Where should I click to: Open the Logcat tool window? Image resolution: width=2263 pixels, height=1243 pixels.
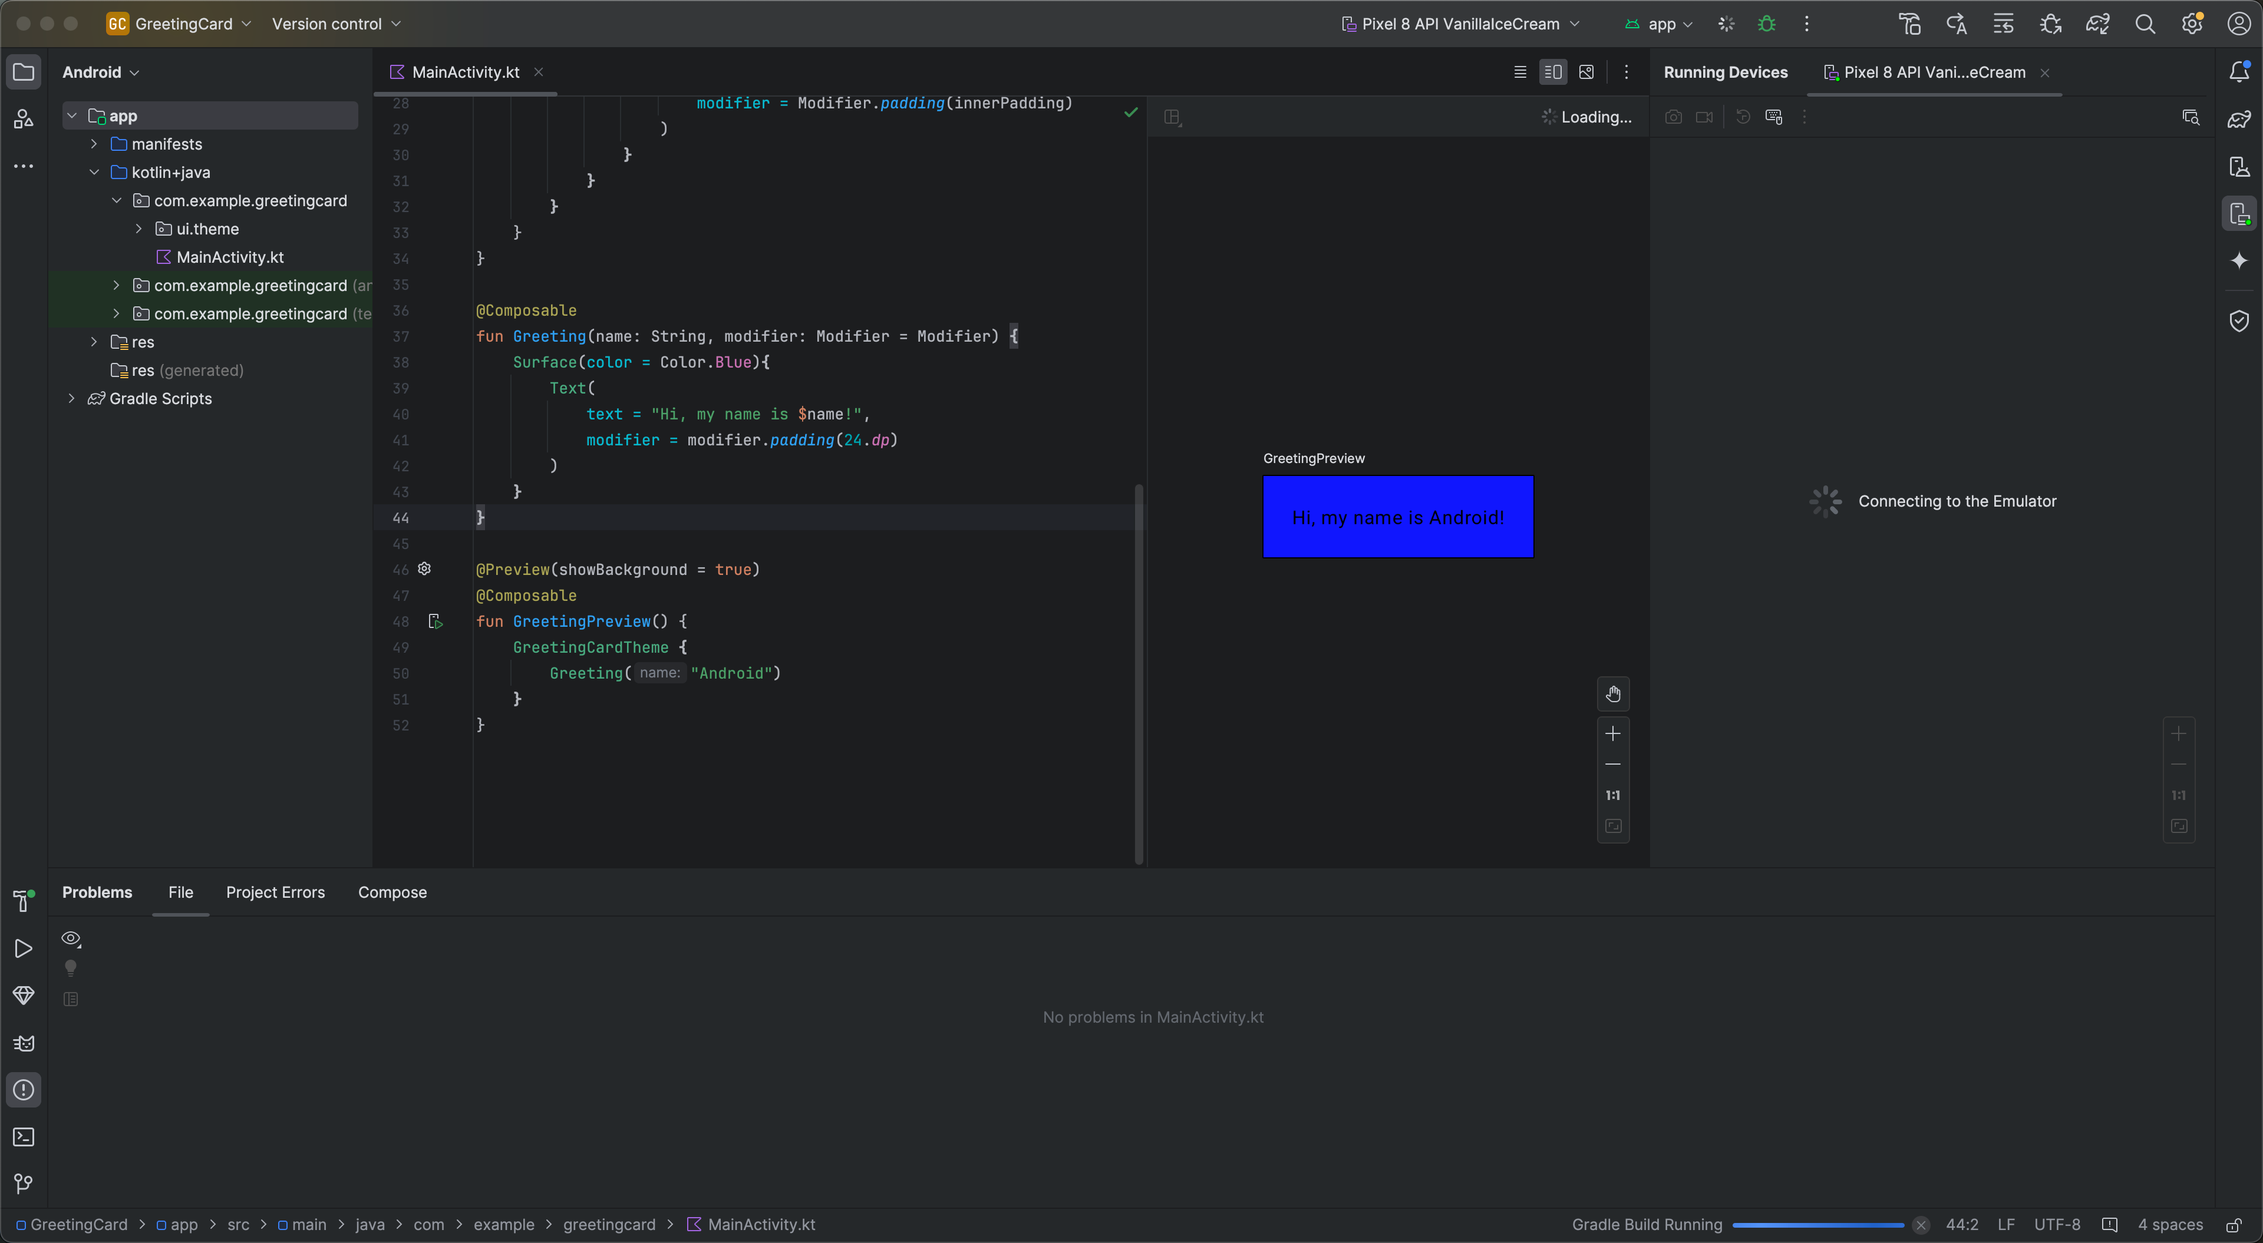pos(24,1043)
